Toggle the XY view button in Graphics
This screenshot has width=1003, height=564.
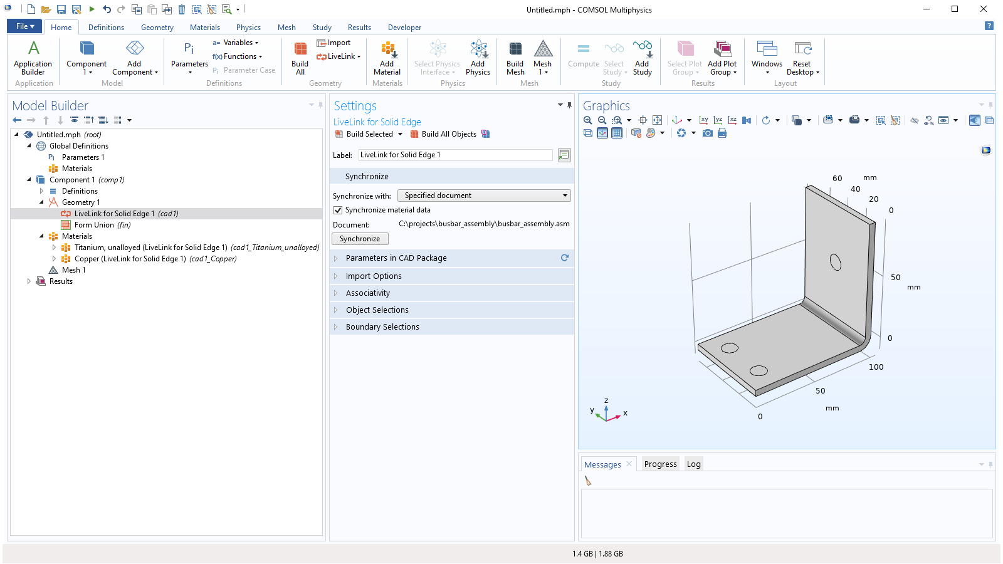(704, 120)
